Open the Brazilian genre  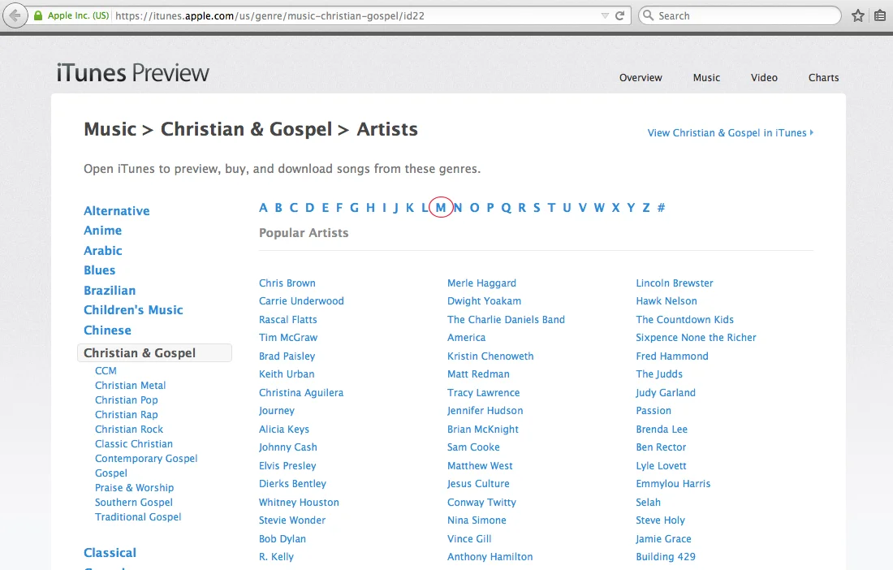pyautogui.click(x=110, y=291)
